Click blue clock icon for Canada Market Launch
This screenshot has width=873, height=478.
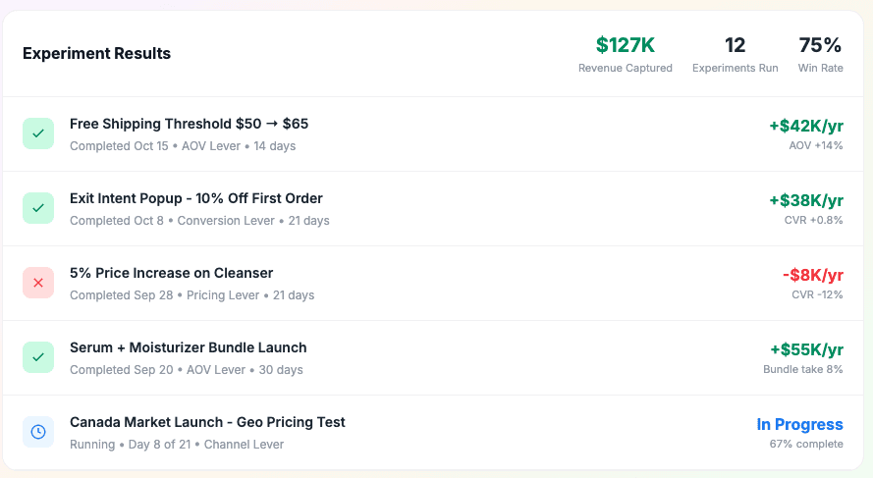point(38,432)
